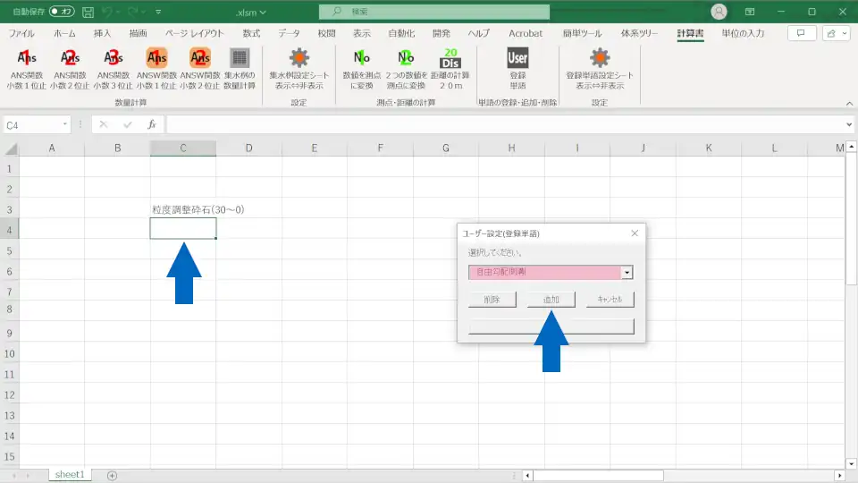Click the vertical scrollbar down arrow
Viewport: 858px width, 483px height.
click(x=851, y=464)
